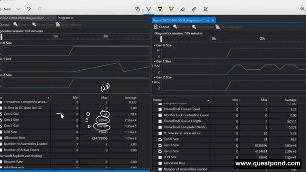Select the Image crop tool

pos(205,9)
